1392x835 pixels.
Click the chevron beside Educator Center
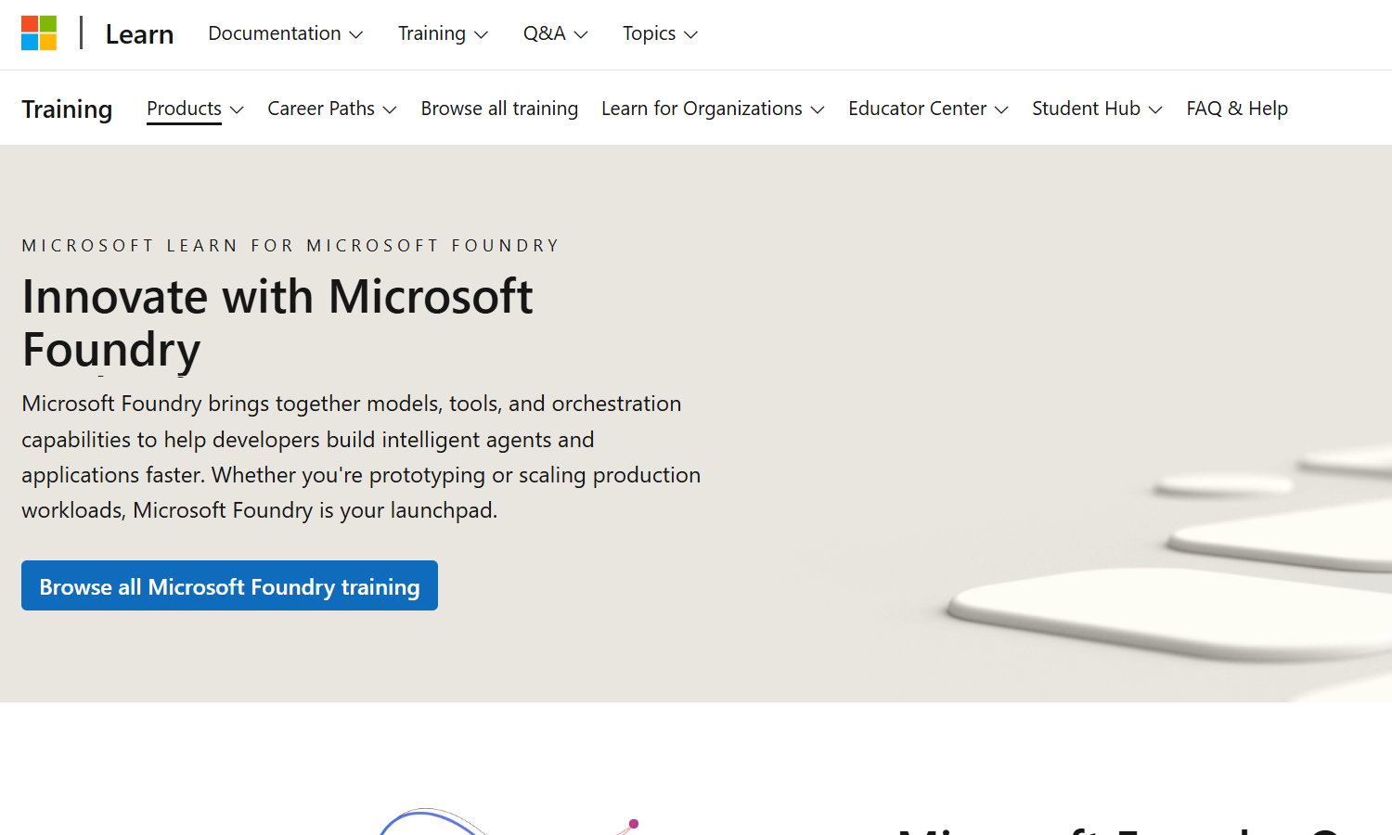[1001, 109]
